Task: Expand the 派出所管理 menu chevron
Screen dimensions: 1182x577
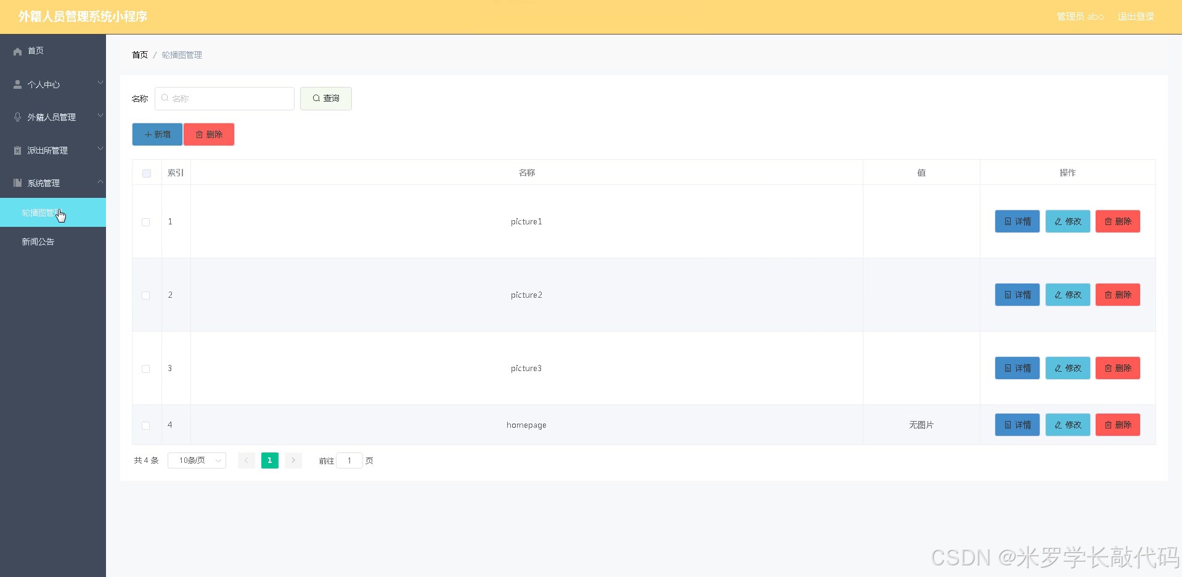Action: pos(100,149)
